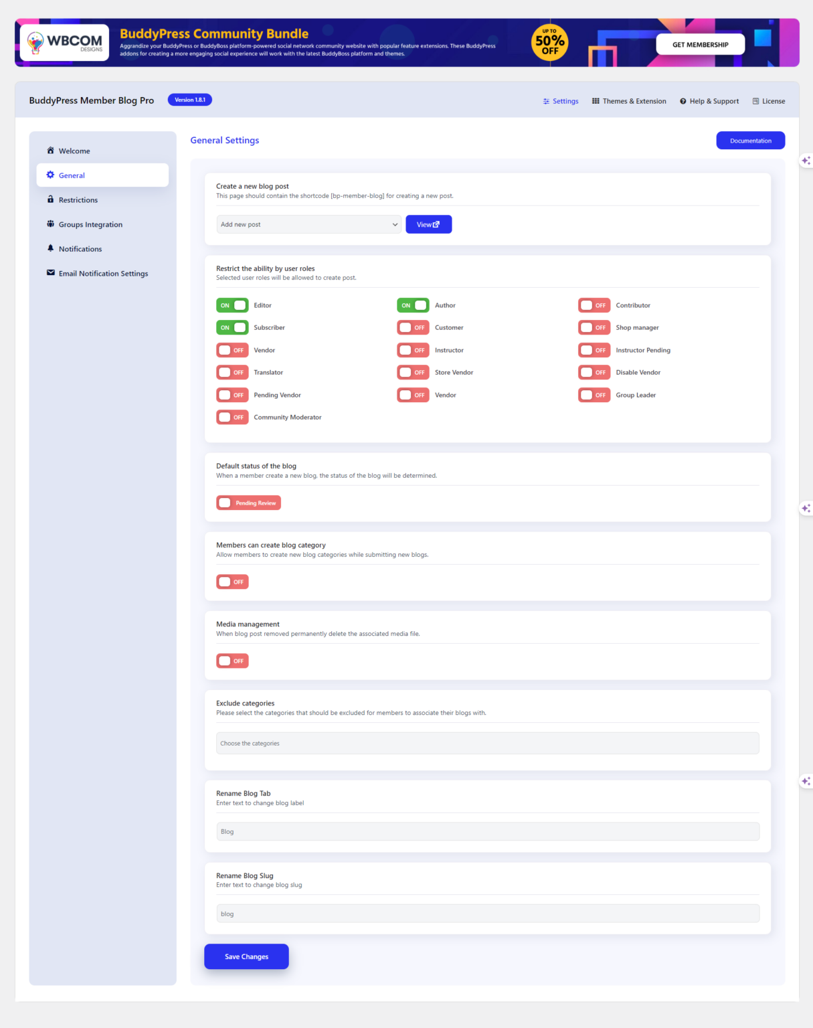This screenshot has height=1028, width=813.
Task: Turn on Members can create blog category
Action: click(232, 581)
